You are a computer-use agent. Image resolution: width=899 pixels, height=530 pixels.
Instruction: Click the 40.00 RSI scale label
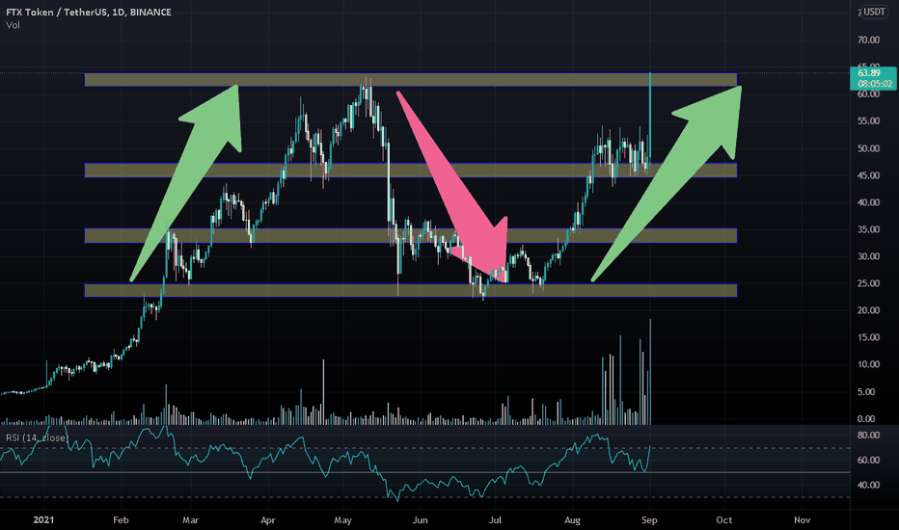[868, 485]
